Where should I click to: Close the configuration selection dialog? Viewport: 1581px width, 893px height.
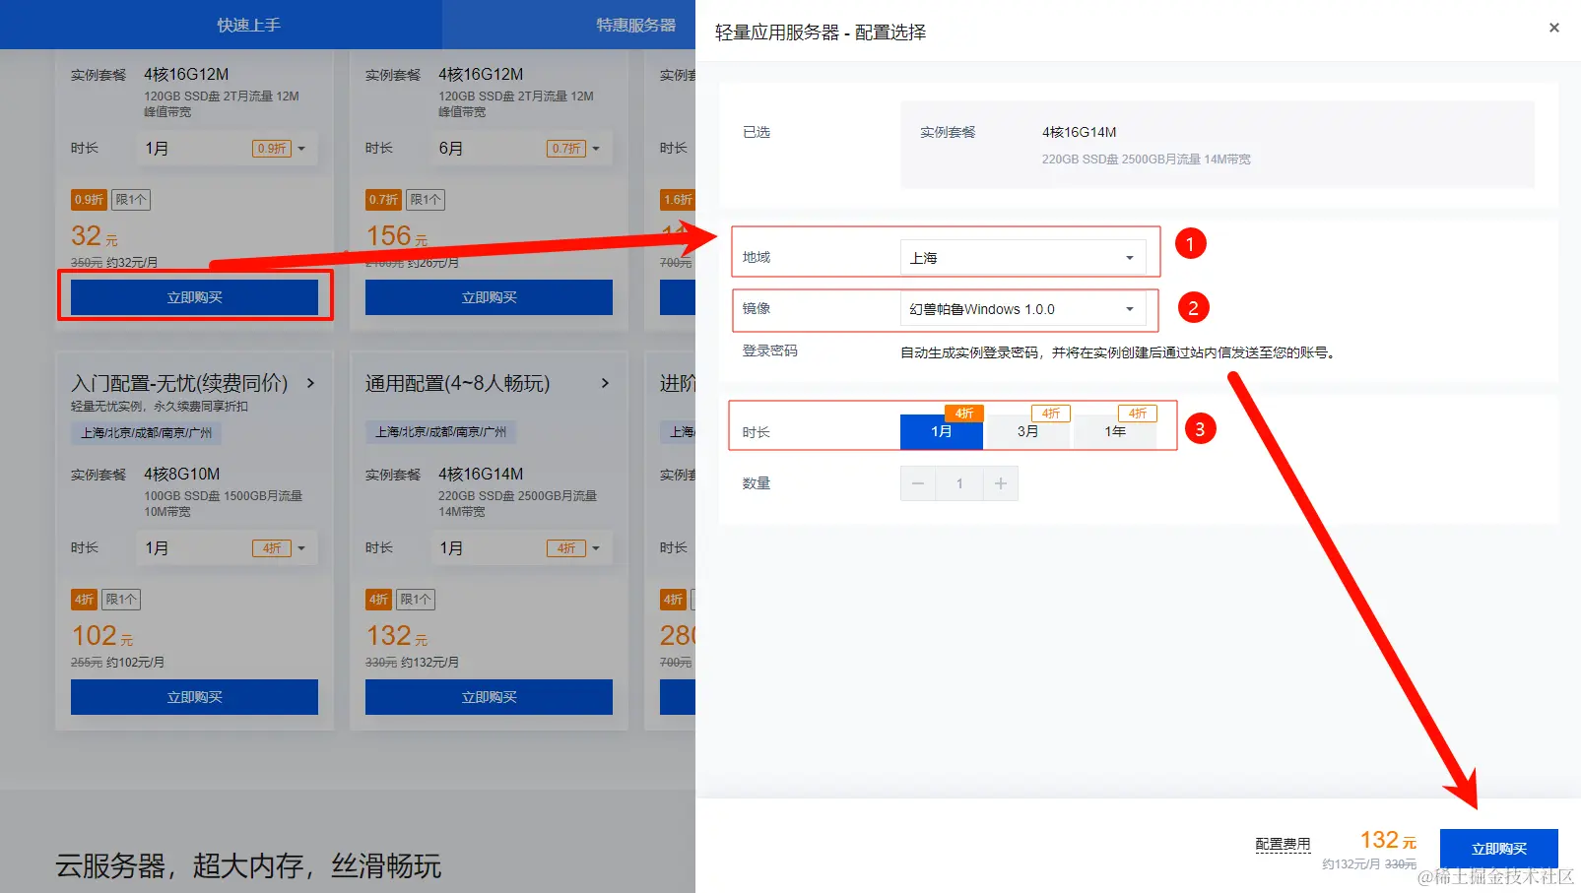(1553, 28)
